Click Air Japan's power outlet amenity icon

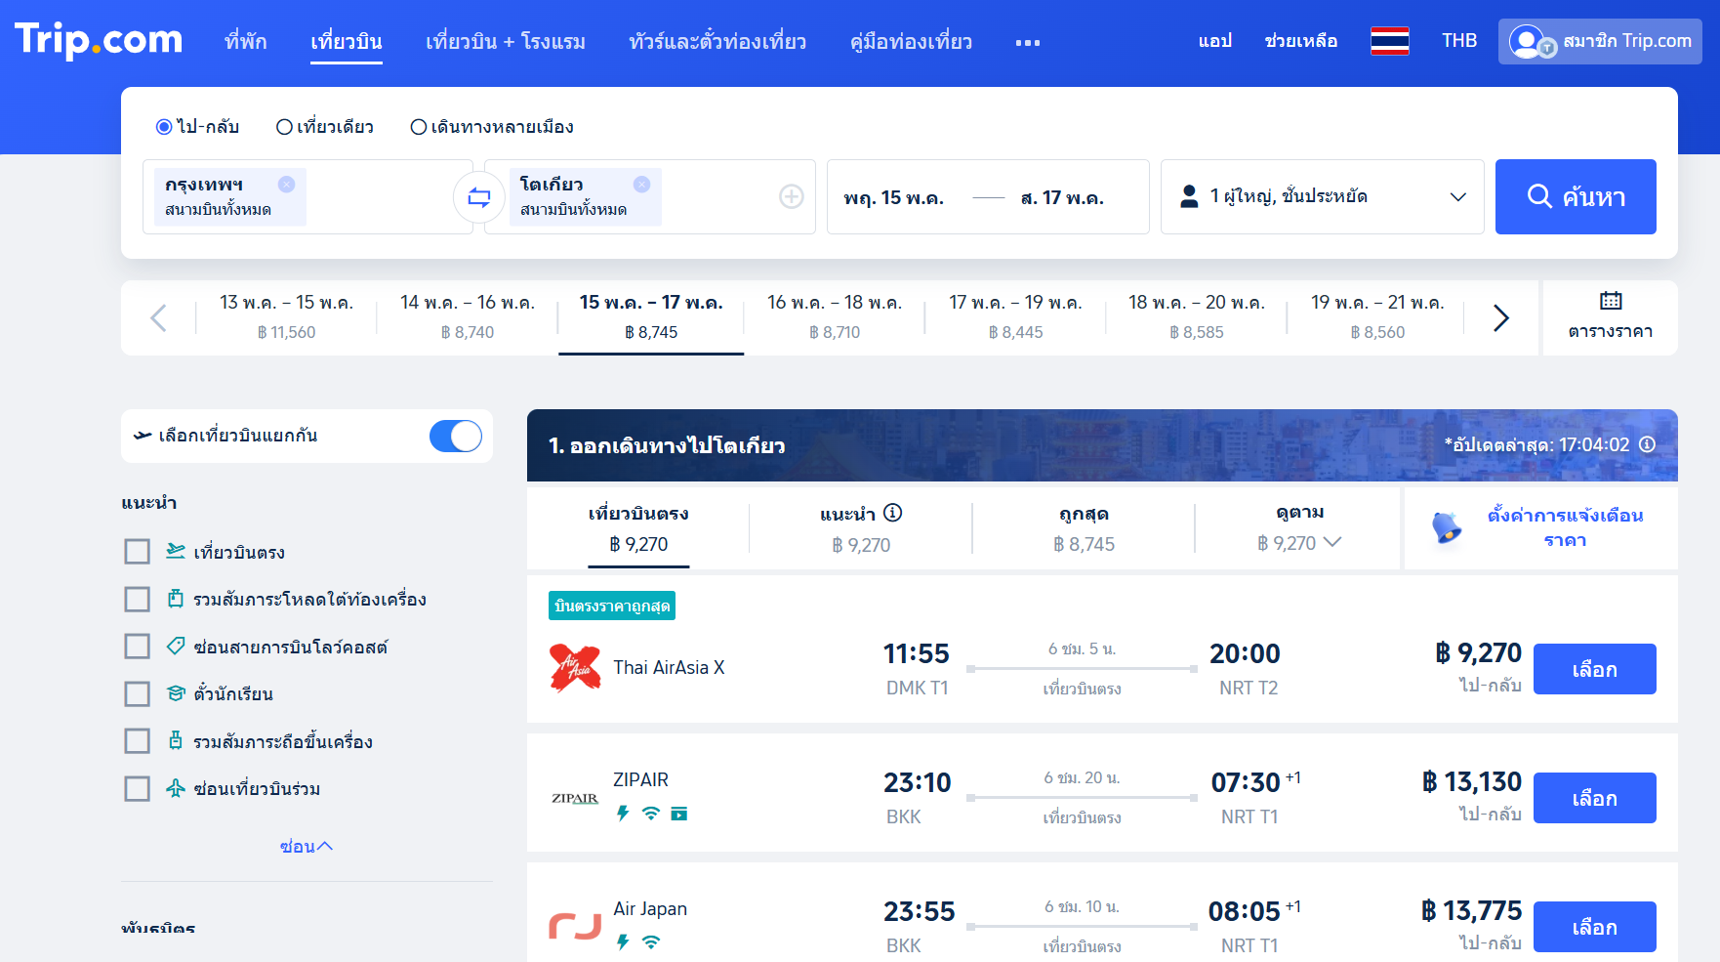click(623, 941)
